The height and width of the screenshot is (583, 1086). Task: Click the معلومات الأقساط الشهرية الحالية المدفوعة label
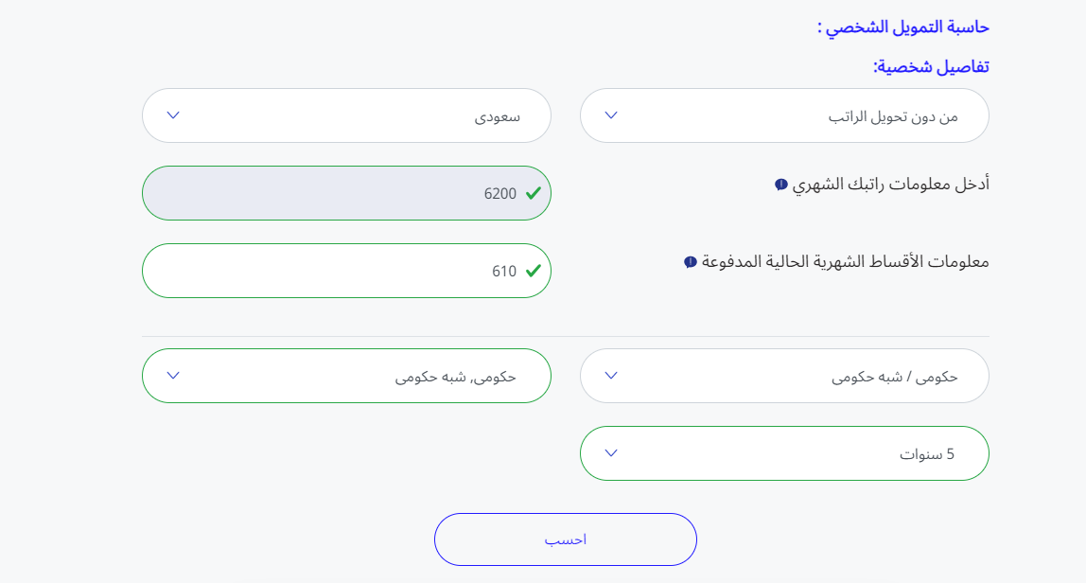[846, 262]
